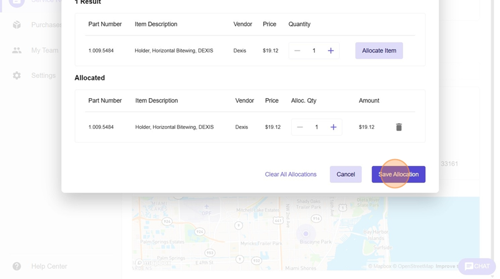Click the Clear All Allocations link
500x279 pixels.
(291, 174)
